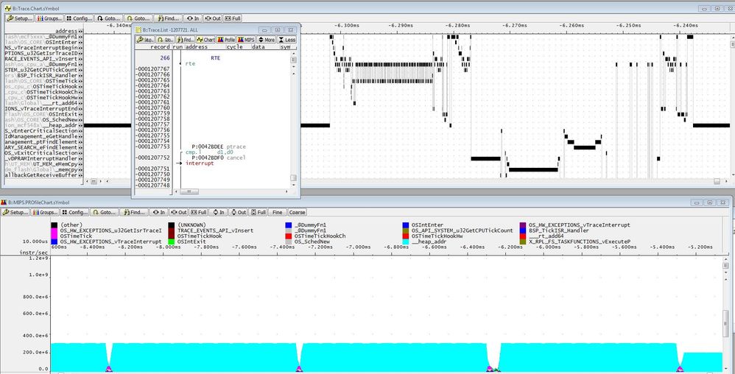Click the black (other) legend swatch

coord(54,225)
